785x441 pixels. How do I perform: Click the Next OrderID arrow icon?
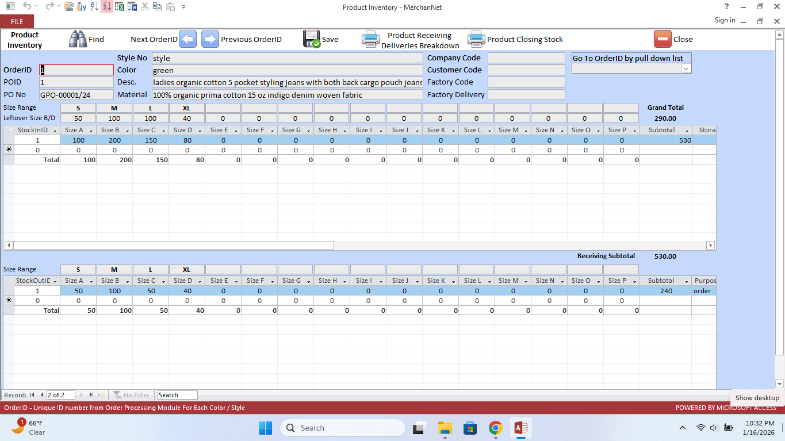[187, 39]
